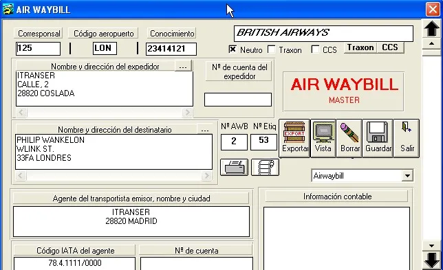Click the Código aeropuerto label button
The height and width of the screenshot is (270, 443).
(103, 33)
